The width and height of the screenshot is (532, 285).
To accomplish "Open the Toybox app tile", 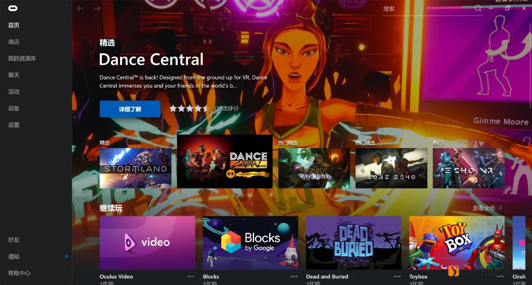I will 457,242.
